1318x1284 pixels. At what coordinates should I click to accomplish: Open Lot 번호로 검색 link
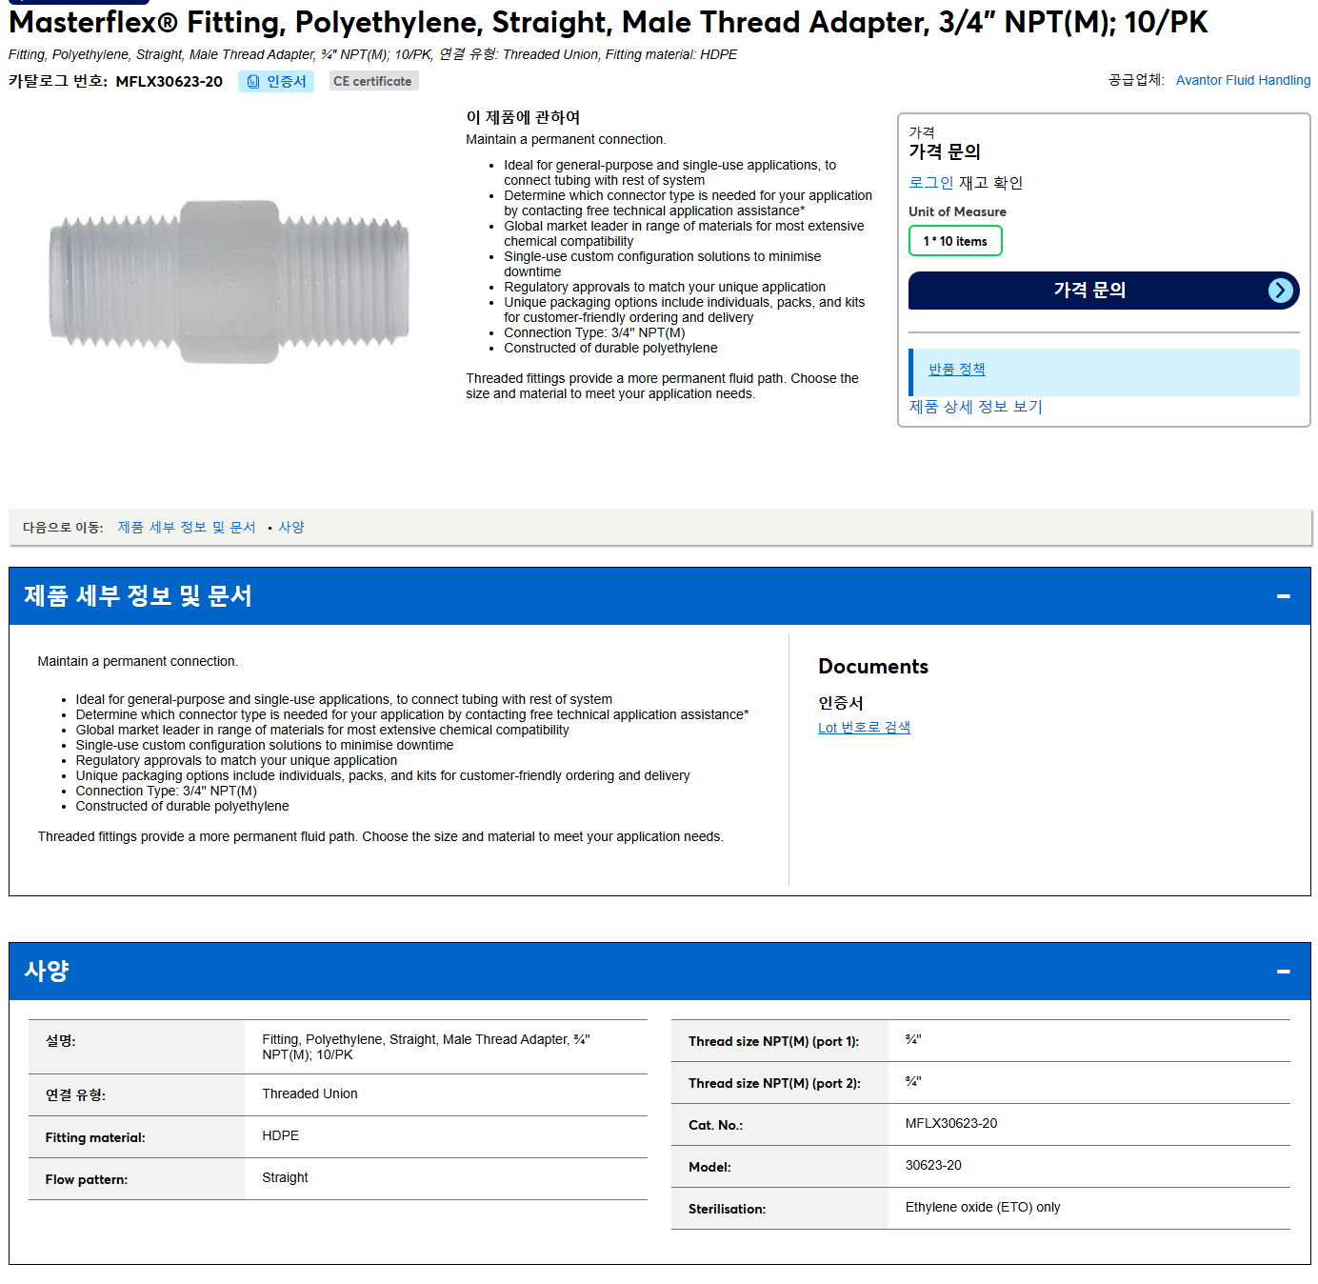coord(864,728)
